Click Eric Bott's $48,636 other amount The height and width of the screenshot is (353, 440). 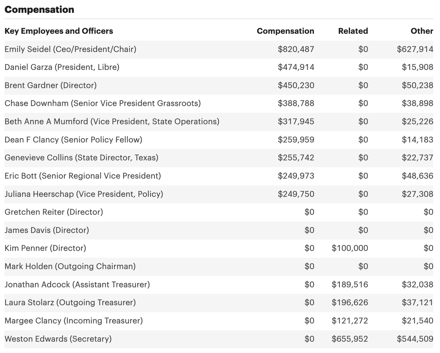point(418,176)
